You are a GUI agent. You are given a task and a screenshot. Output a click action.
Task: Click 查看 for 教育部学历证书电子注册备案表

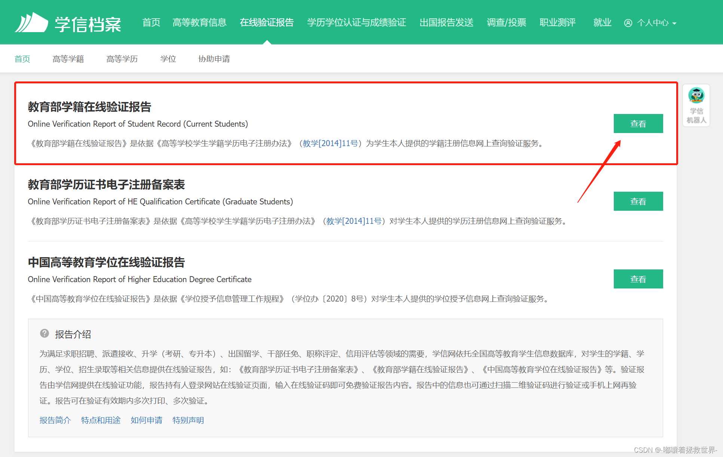[x=638, y=201]
